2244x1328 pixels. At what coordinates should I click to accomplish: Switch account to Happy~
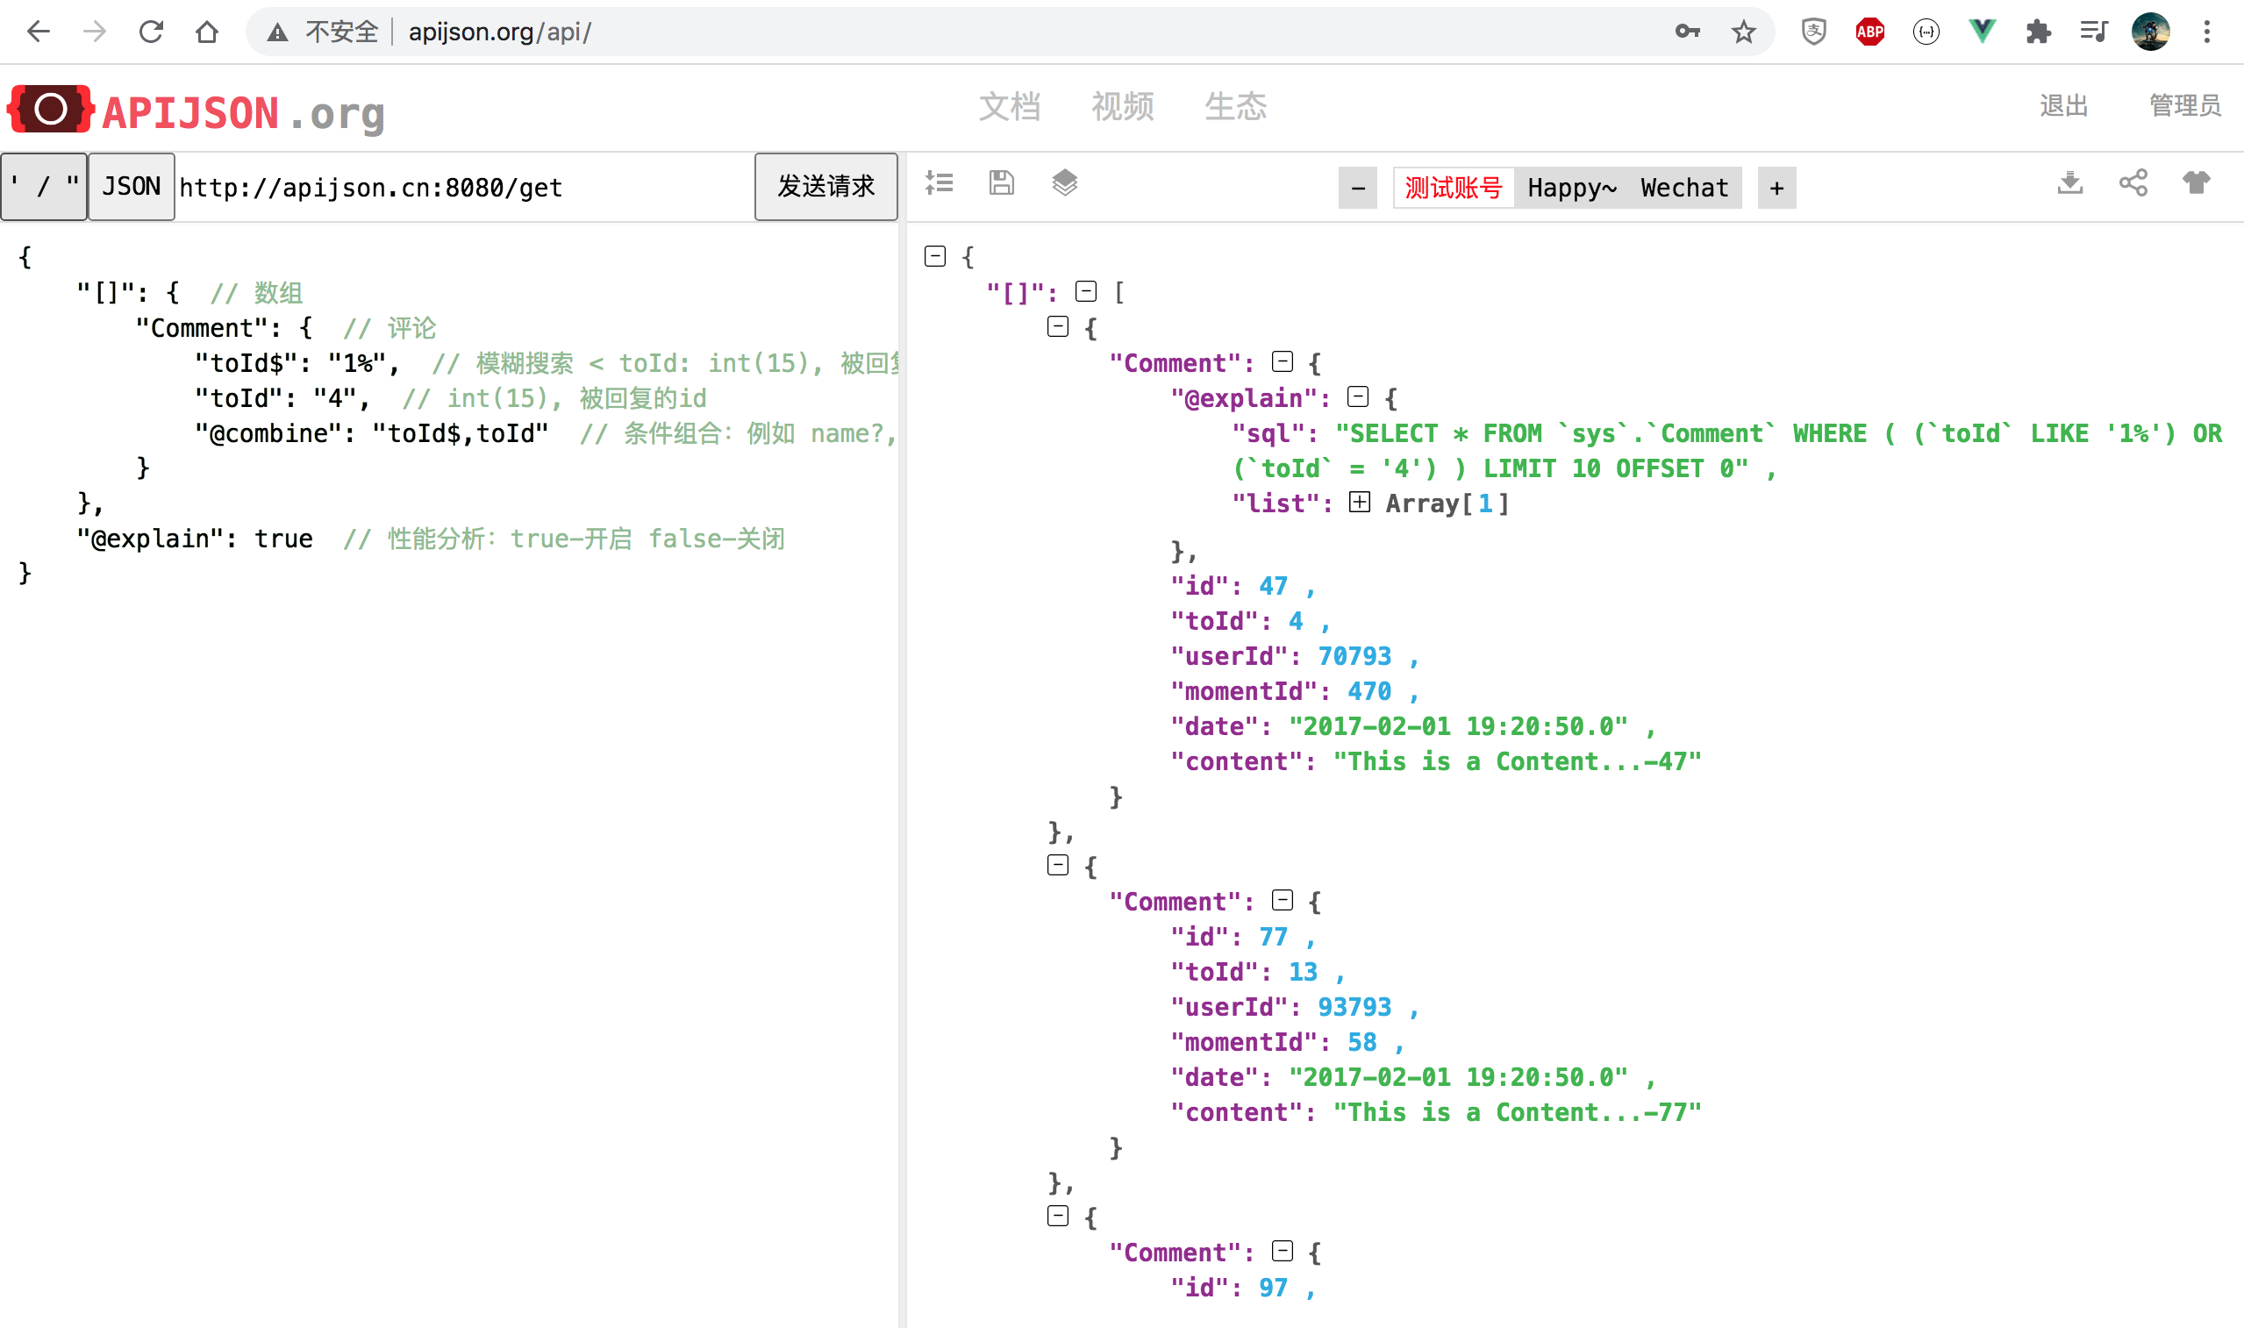[1571, 187]
